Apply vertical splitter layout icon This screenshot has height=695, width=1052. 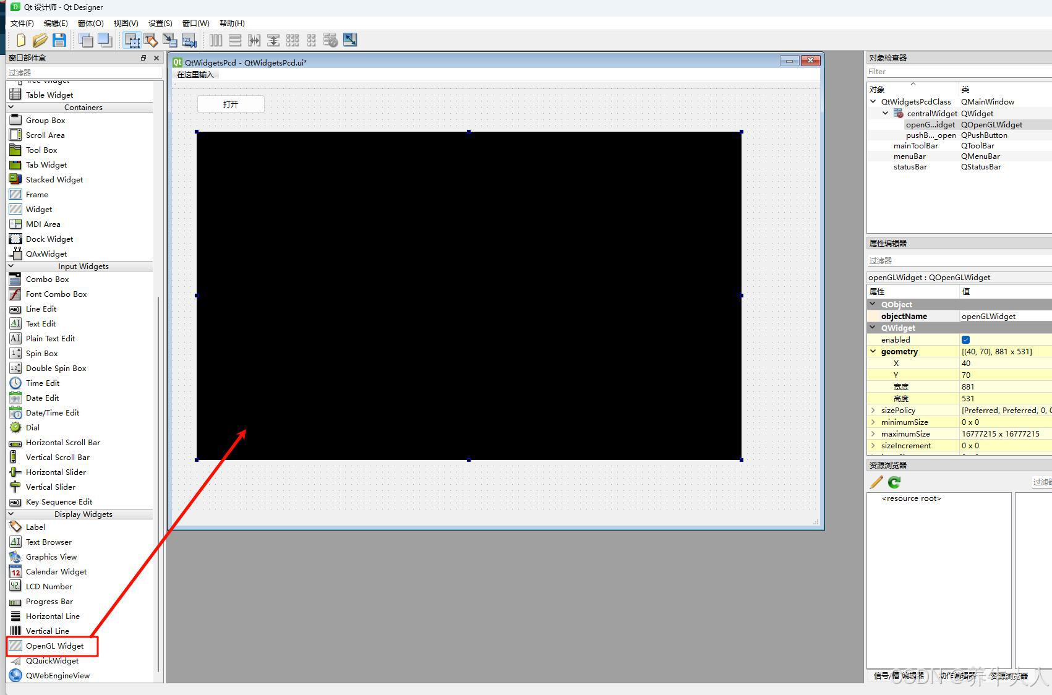click(273, 40)
